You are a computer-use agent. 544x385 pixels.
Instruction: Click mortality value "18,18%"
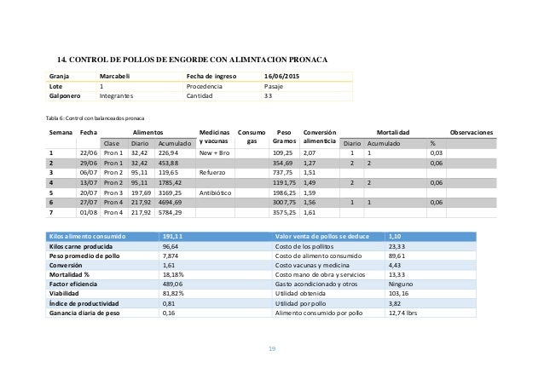[173, 274]
